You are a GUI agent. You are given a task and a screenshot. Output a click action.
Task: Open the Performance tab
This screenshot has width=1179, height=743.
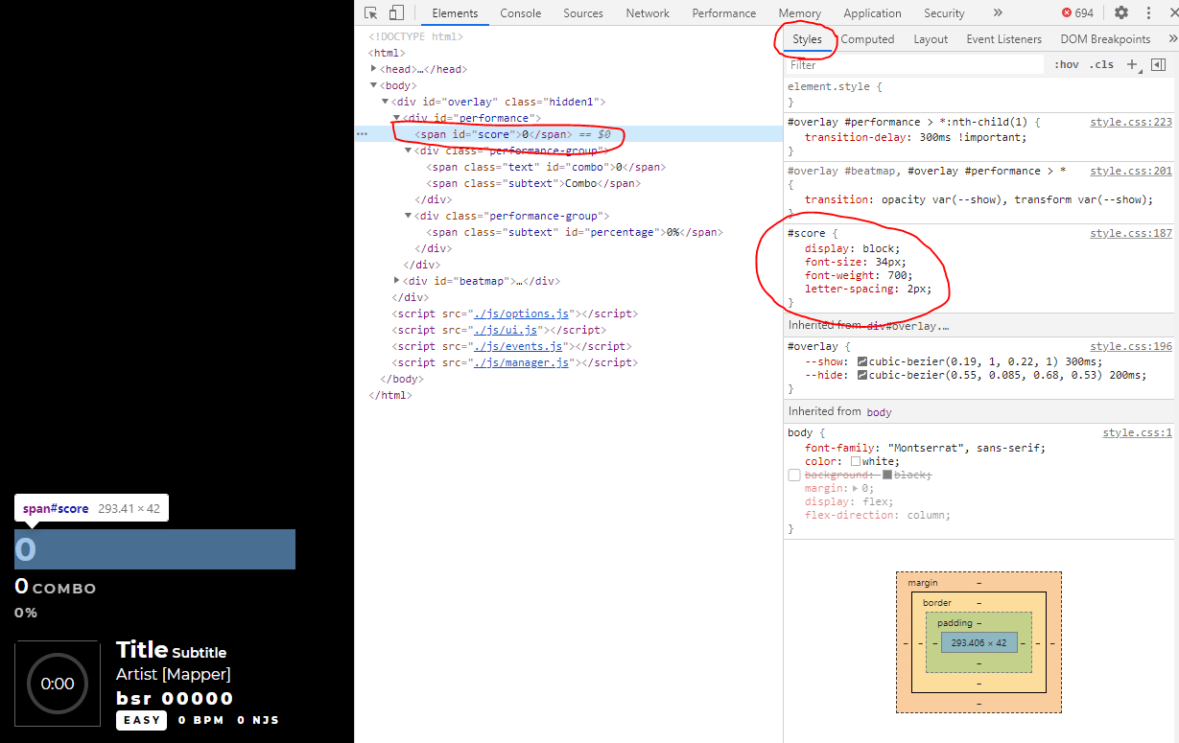click(x=724, y=13)
